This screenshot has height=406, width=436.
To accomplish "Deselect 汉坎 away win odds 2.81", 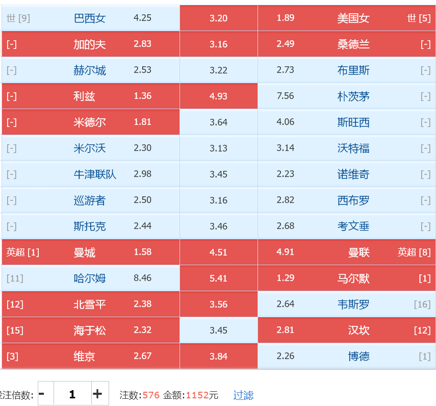I will click(346, 330).
